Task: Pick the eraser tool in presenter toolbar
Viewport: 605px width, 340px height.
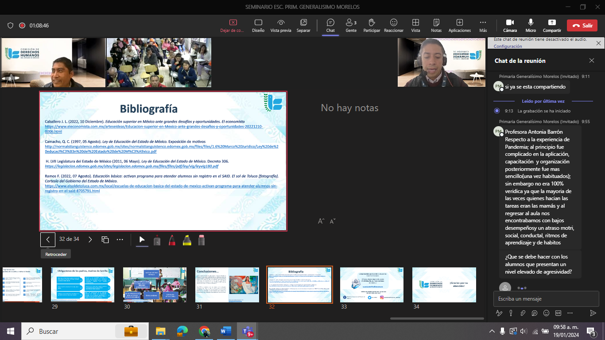Action: click(202, 240)
